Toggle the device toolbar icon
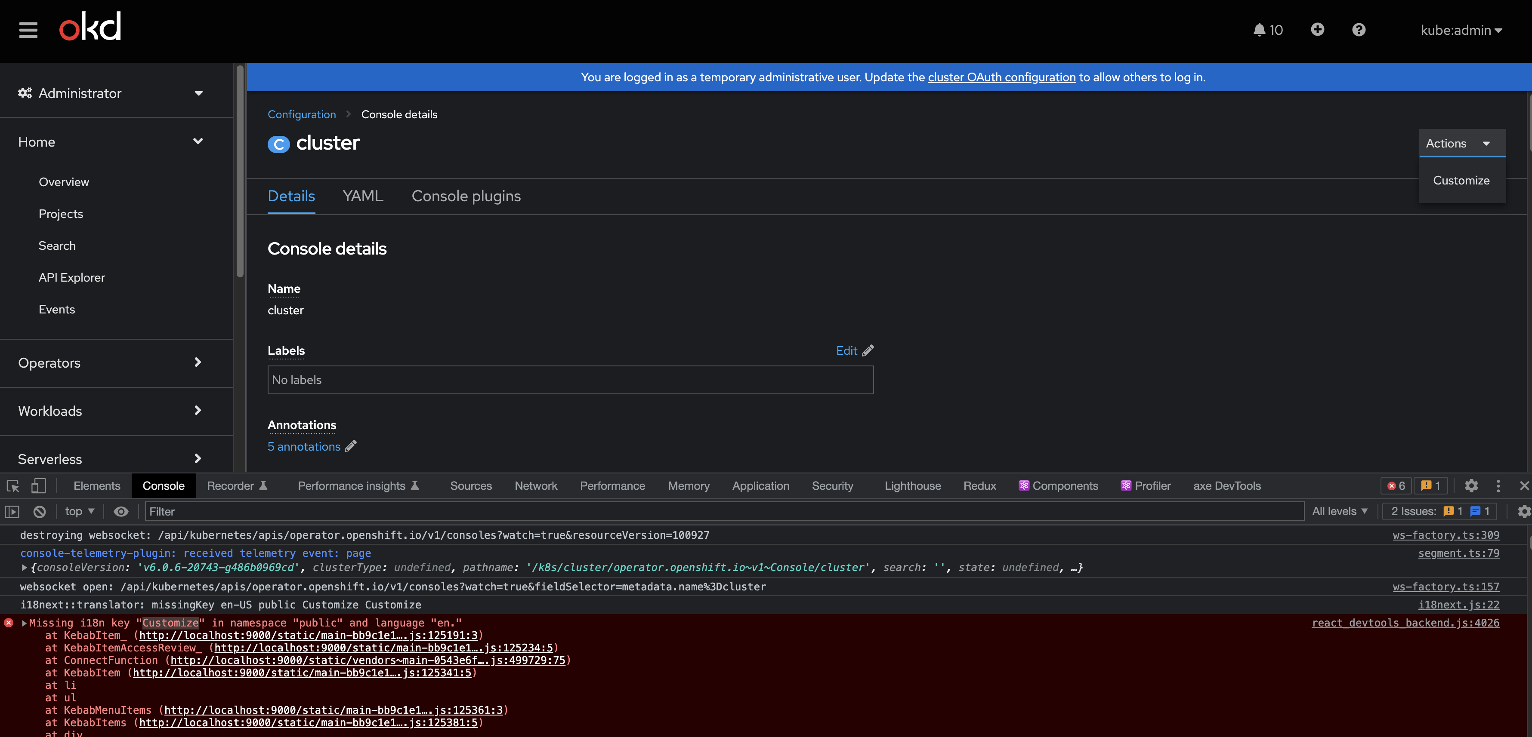The image size is (1532, 737). (x=38, y=485)
